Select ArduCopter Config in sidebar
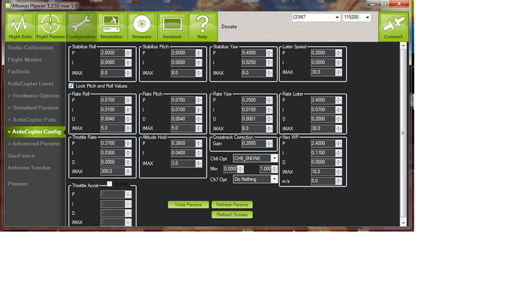513x288 pixels. coord(35,131)
